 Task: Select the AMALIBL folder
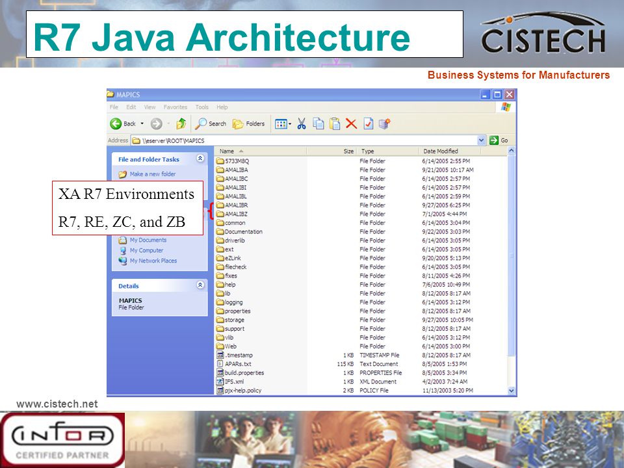click(231, 196)
